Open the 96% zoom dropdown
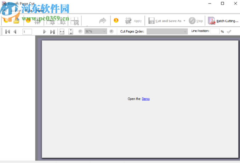The height and width of the screenshot is (163, 240). pyautogui.click(x=96, y=31)
